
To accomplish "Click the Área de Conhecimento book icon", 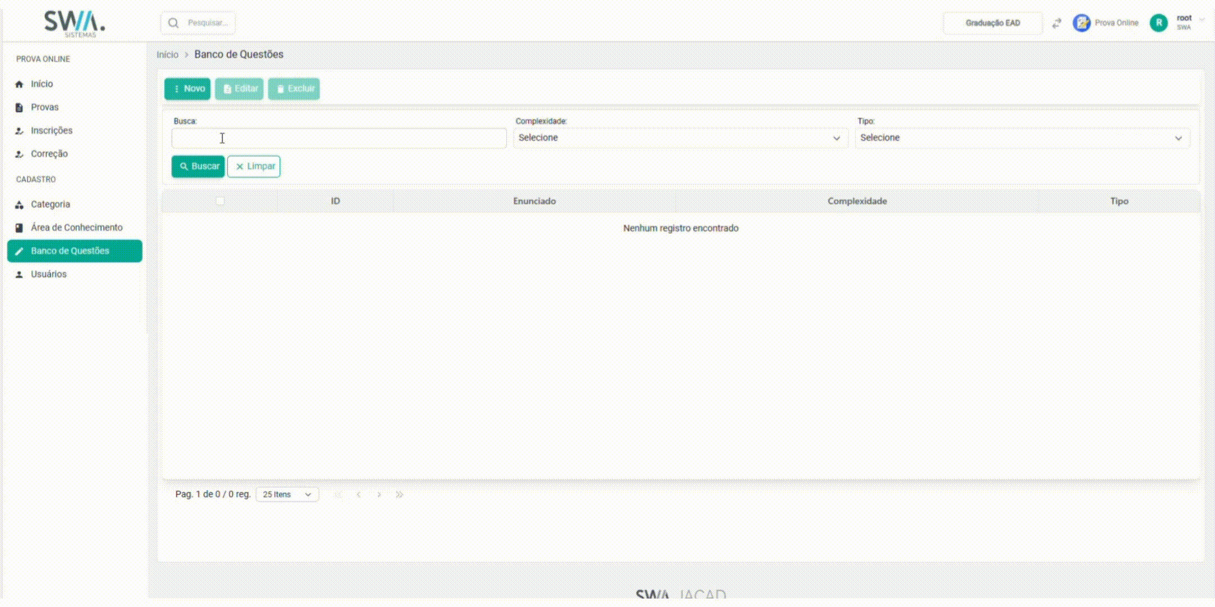I will tap(19, 228).
